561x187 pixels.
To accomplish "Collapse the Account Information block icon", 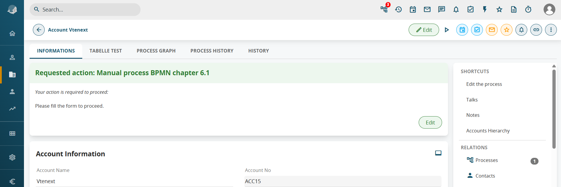I will pyautogui.click(x=438, y=153).
